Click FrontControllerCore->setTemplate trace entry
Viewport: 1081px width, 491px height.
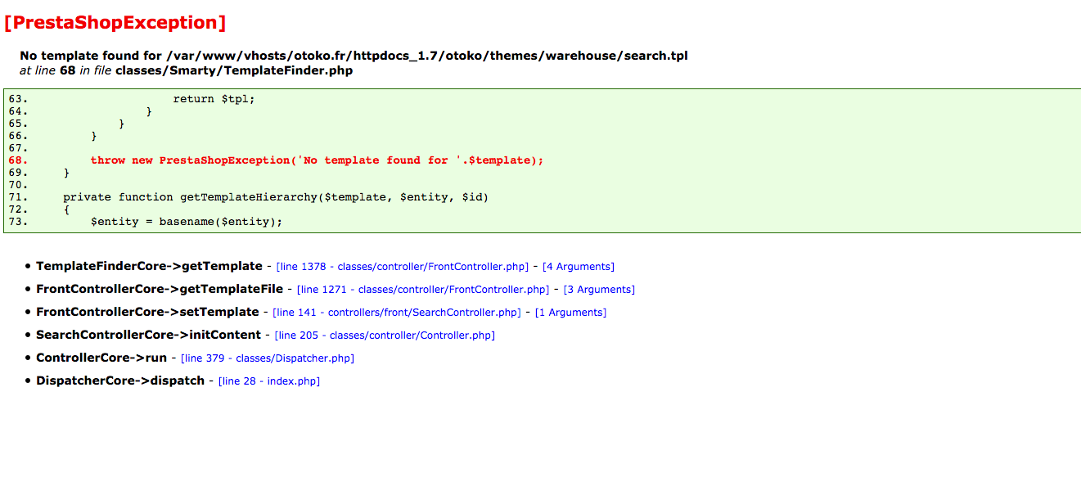[x=147, y=312]
